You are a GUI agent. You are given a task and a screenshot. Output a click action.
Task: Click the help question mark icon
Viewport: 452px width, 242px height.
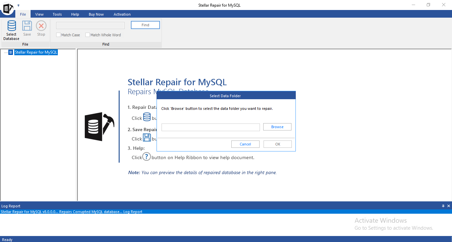pyautogui.click(x=147, y=157)
